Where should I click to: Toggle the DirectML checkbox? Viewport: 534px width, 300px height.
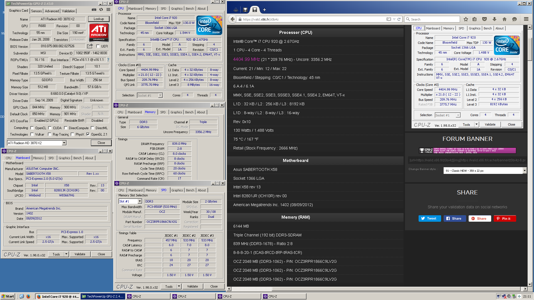[92, 128]
